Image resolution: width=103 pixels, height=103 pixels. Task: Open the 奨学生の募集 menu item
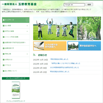point(16,31)
